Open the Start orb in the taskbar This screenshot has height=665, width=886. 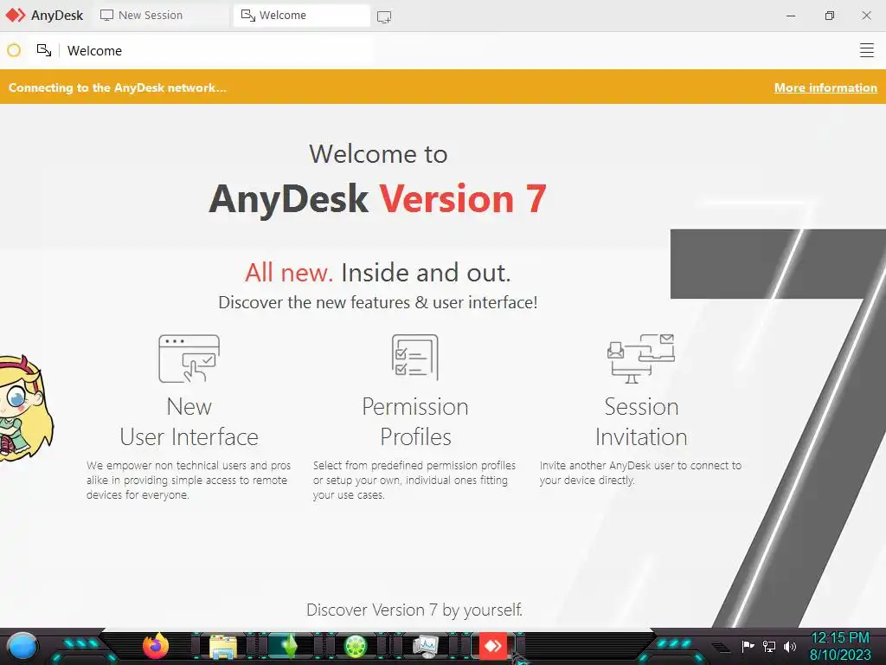22,647
